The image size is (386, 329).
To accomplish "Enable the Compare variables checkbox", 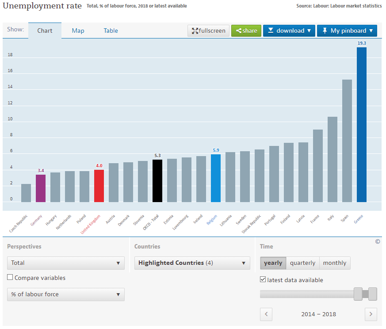I will point(10,278).
